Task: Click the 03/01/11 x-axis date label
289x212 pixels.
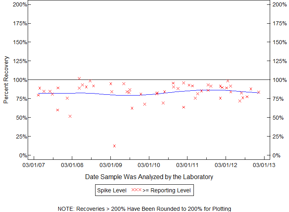Action: click(187, 165)
